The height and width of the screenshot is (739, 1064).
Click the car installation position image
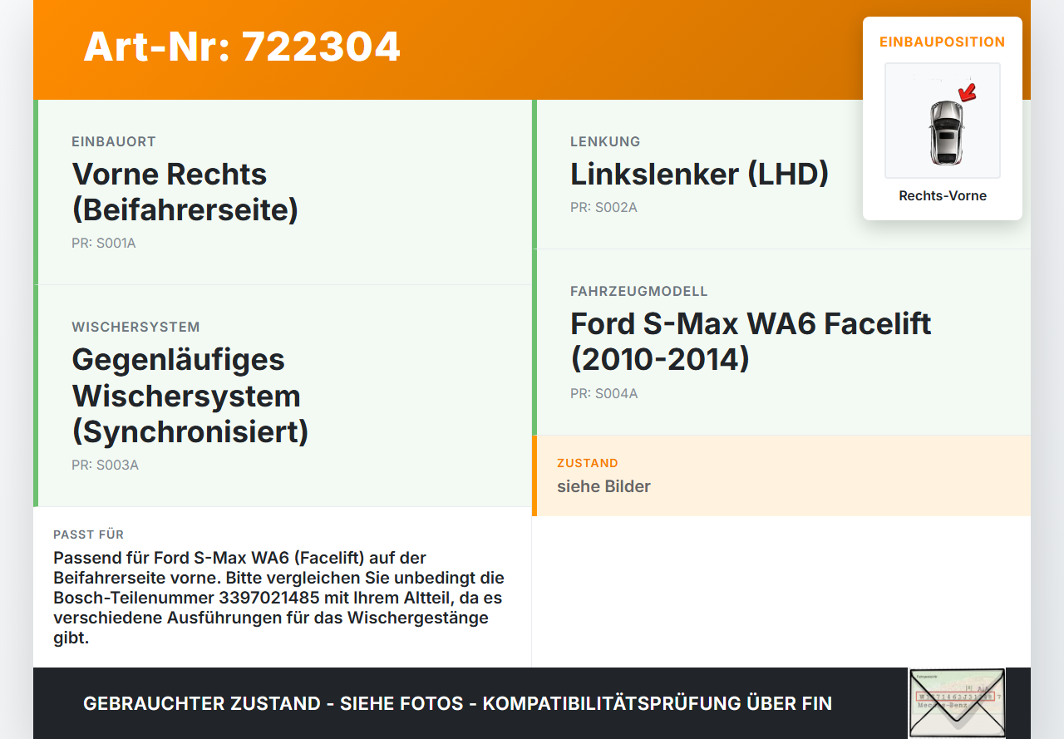click(x=943, y=121)
